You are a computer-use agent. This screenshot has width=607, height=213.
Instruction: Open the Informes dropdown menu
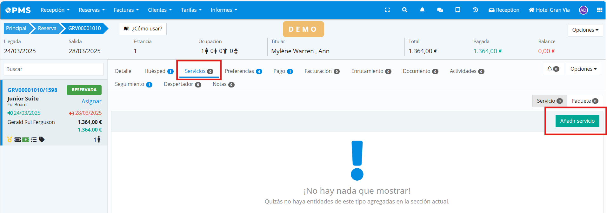click(x=223, y=10)
